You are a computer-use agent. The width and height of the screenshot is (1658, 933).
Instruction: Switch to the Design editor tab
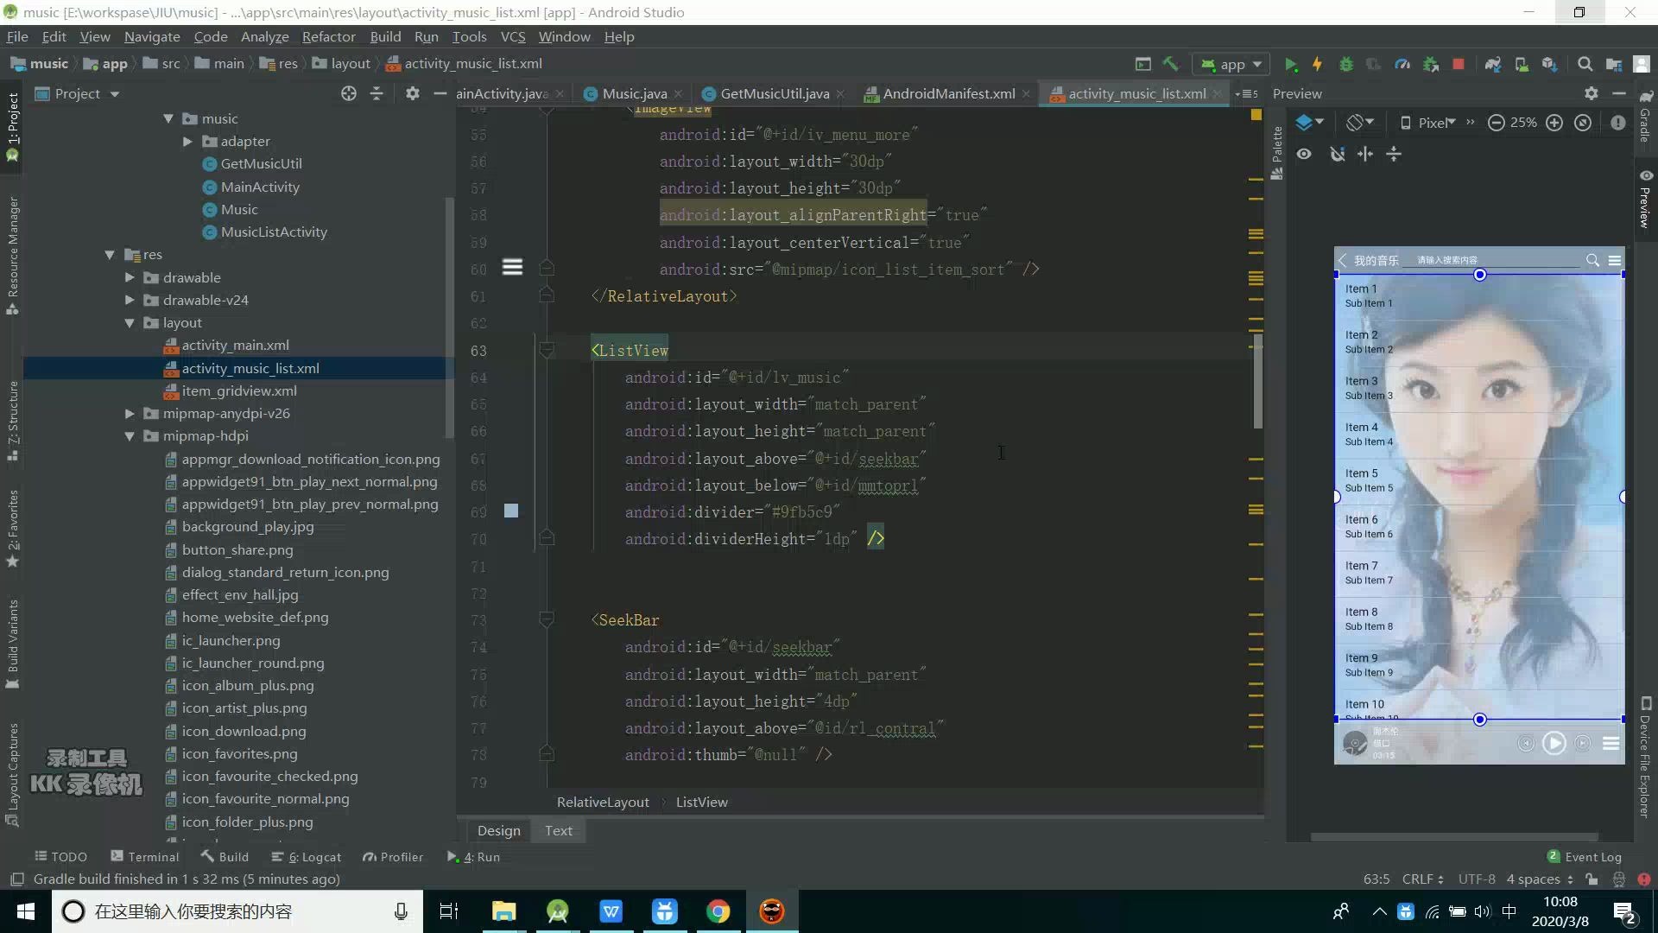click(498, 830)
